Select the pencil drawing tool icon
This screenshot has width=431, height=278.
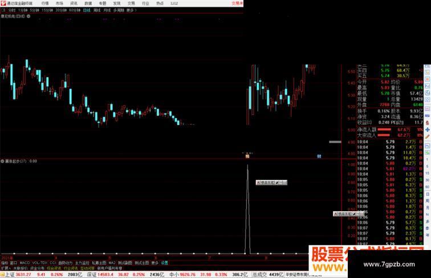point(427,136)
